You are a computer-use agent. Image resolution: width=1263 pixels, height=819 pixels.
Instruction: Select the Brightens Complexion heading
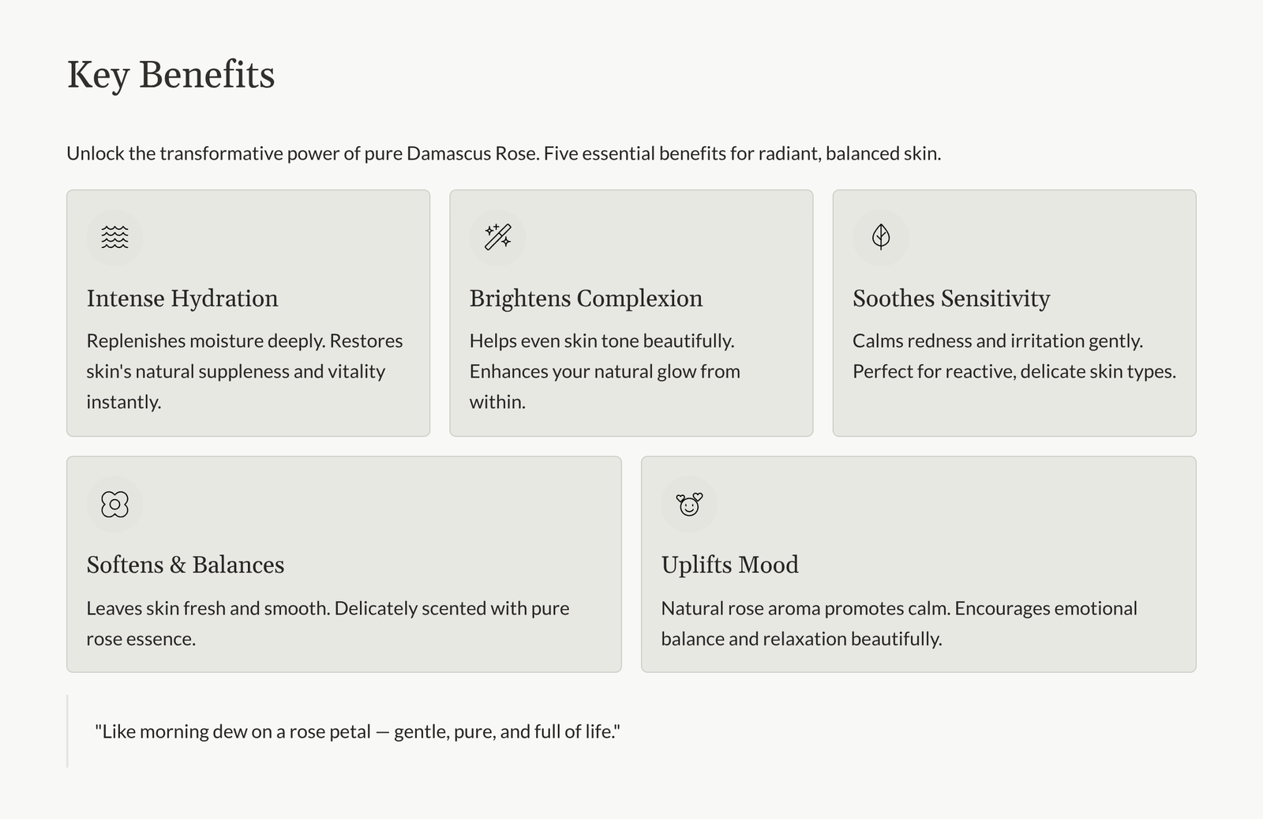(586, 299)
